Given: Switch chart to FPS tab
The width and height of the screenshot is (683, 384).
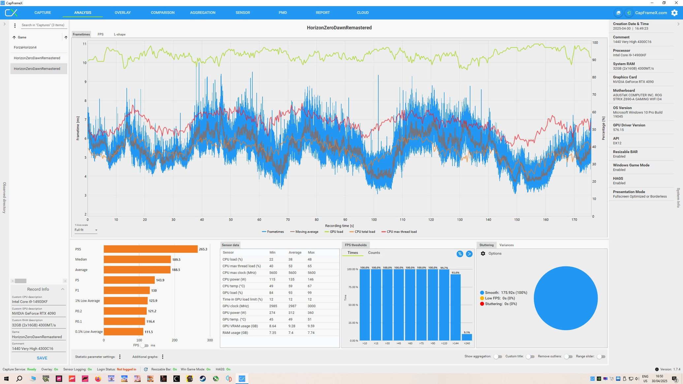Looking at the screenshot, I should pos(101,35).
